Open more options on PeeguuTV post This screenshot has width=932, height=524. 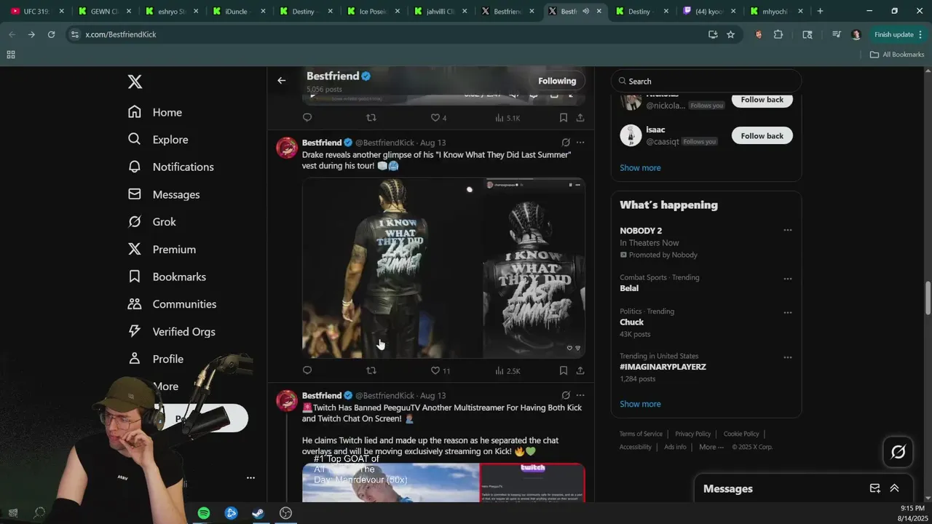tap(580, 395)
